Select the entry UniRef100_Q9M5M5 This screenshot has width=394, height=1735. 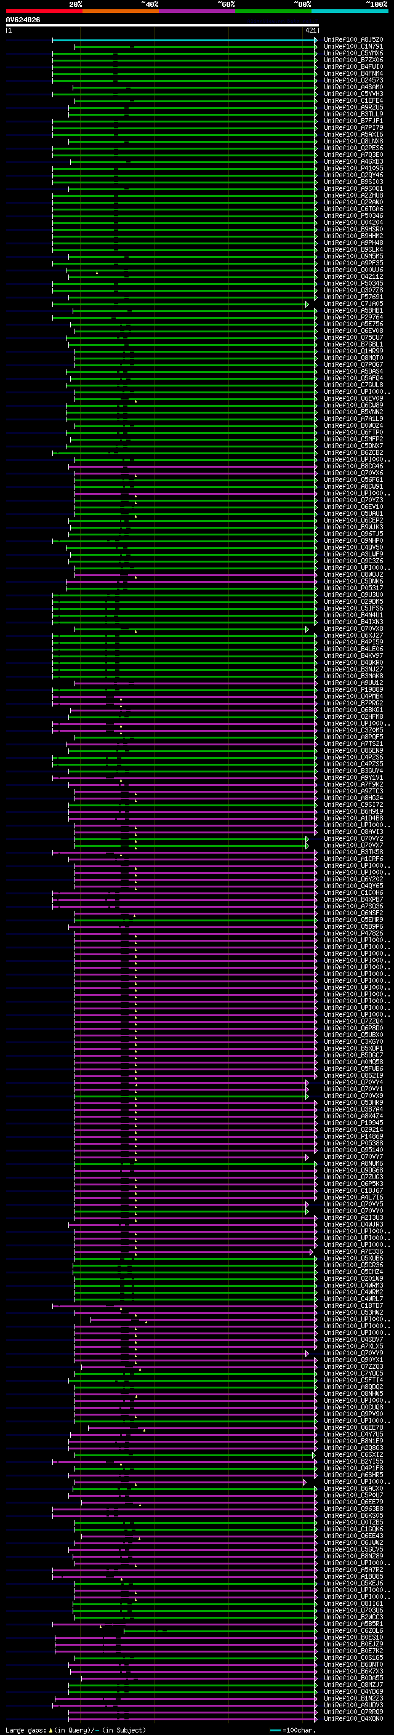(x=353, y=256)
